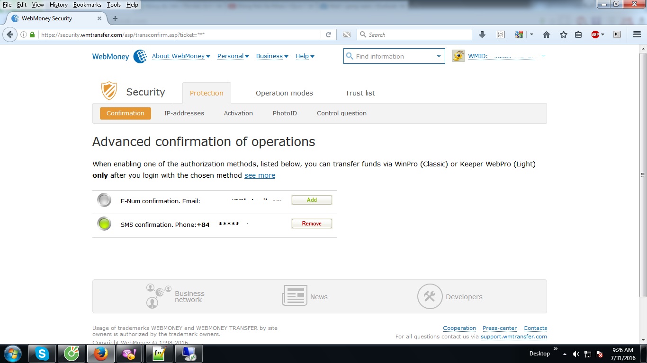Click the WMID ant avatar icon
647x363 pixels.
(458, 56)
